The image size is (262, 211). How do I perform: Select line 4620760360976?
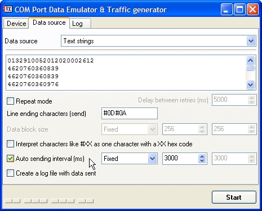pyautogui.click(x=33, y=84)
